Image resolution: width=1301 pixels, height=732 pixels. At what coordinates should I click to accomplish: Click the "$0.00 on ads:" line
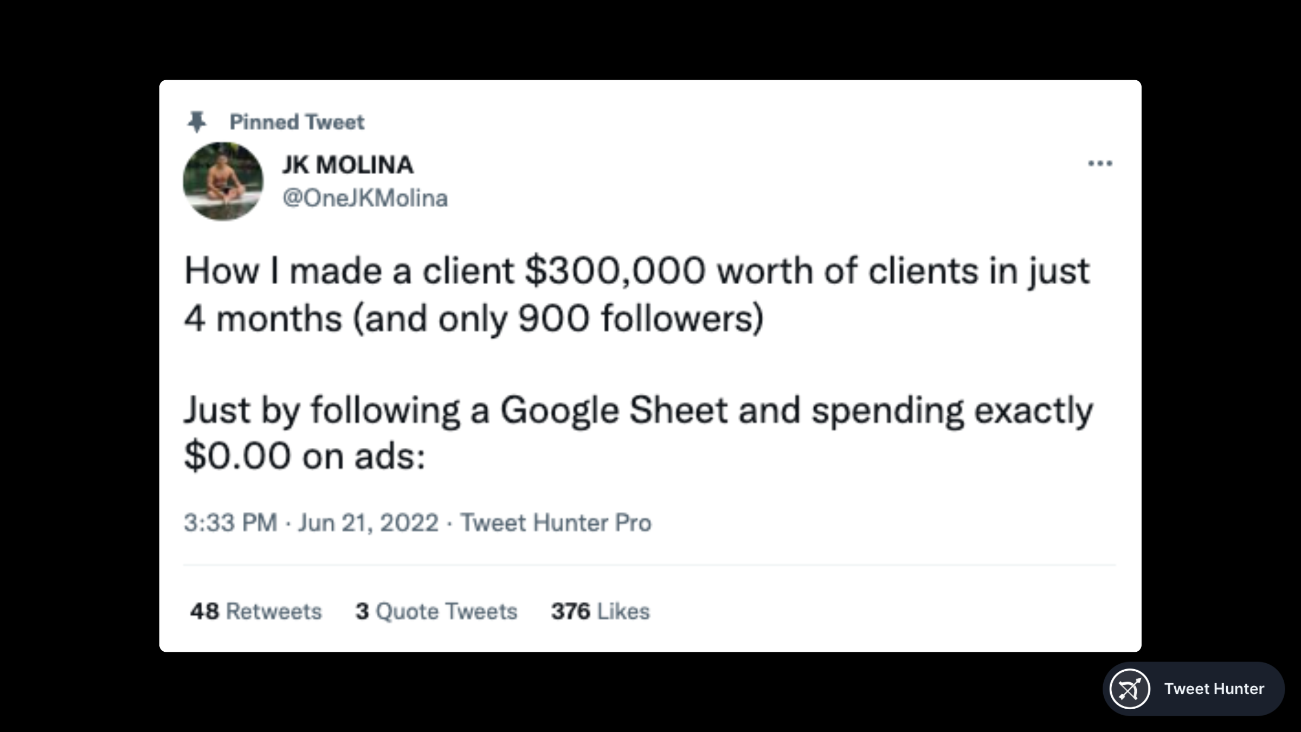click(304, 456)
